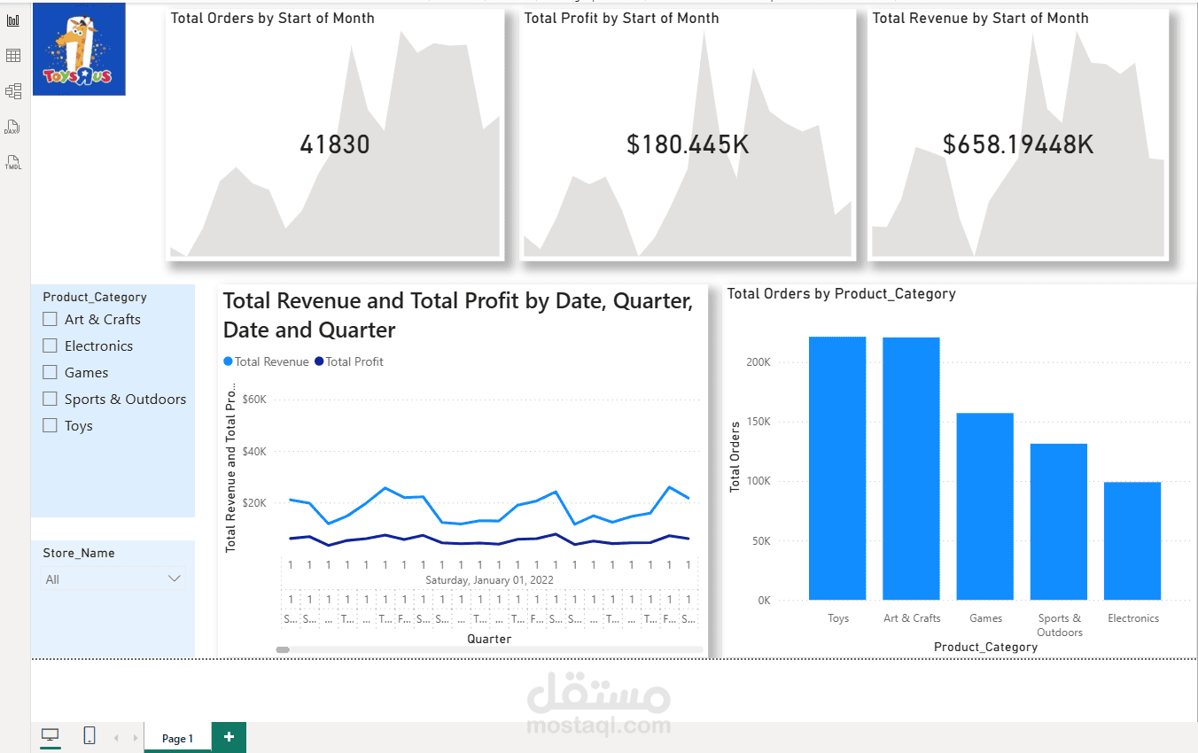The image size is (1198, 753).
Task: Go to next page arrow
Action: [x=135, y=738]
